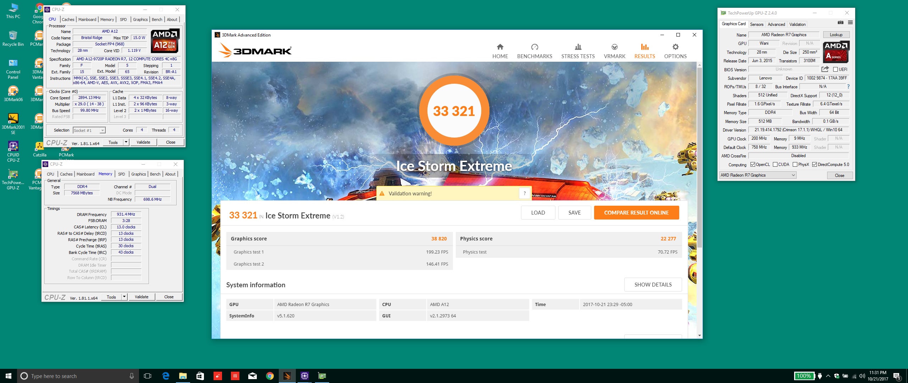Viewport: 908px width, 383px height.
Task: Click the question mark beside the Validation warning
Action: (x=525, y=193)
